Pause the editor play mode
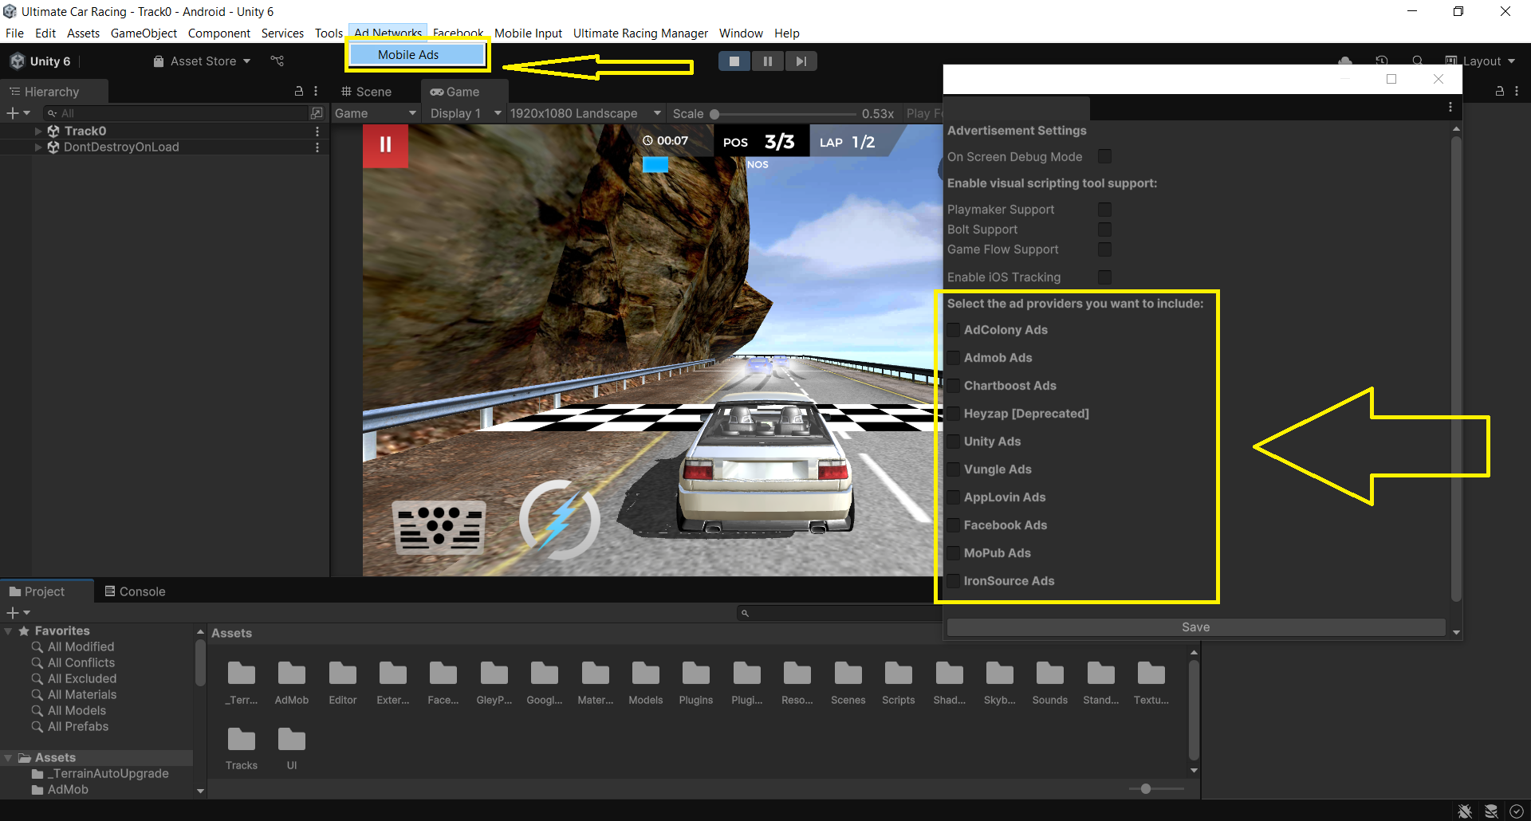 click(767, 61)
